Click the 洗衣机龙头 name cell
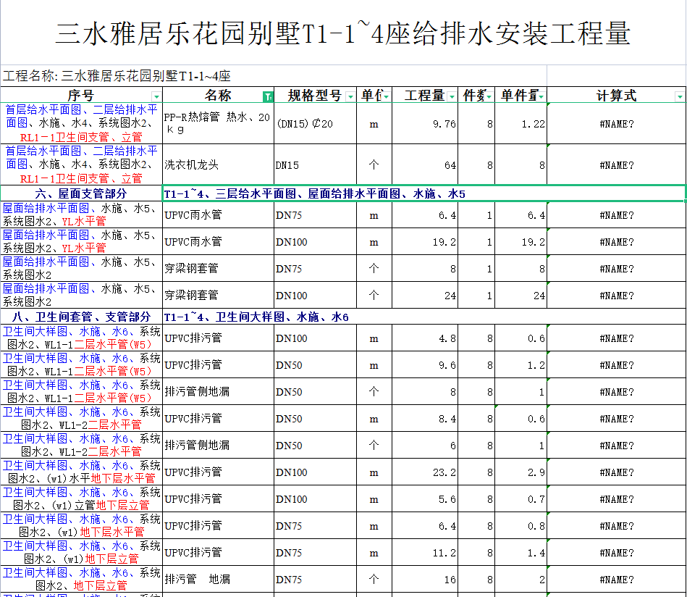687x597 pixels. click(x=217, y=165)
